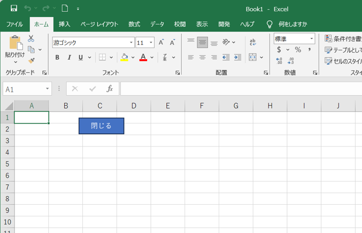Toggle bold formatting
Screen dimensions: 362x233
[x=57, y=57]
